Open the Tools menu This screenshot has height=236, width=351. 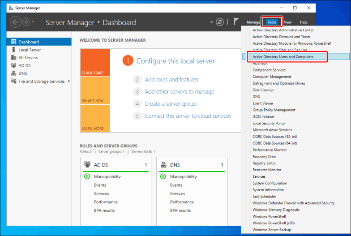pyautogui.click(x=271, y=22)
